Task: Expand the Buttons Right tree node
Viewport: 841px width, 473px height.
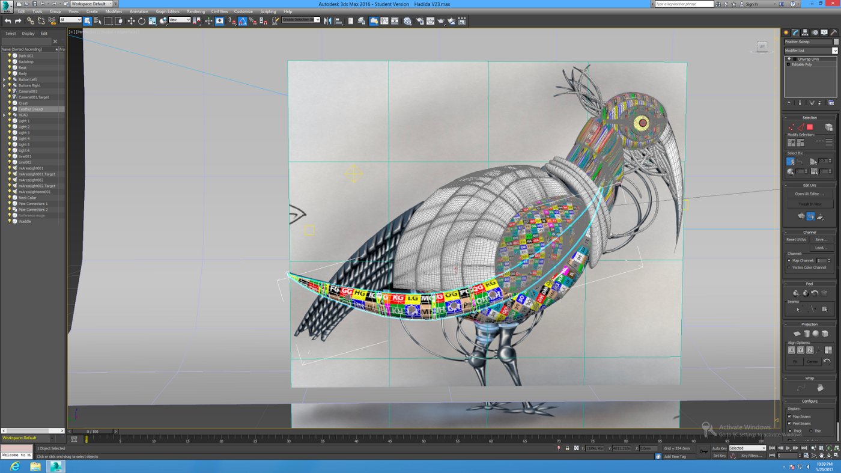Action: [4, 85]
